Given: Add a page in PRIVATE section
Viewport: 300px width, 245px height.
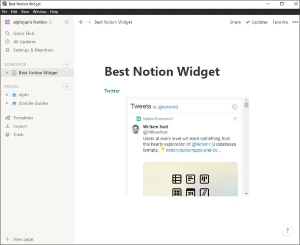Looking at the screenshot, I should point(67,86).
